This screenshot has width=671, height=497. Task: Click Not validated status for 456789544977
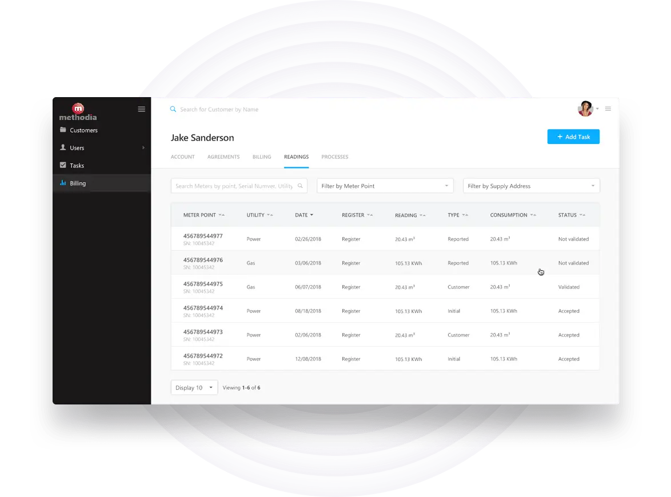[573, 239]
